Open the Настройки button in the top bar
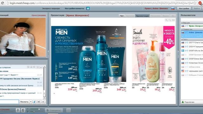Viewport: 203px width, 114px height. [184, 9]
